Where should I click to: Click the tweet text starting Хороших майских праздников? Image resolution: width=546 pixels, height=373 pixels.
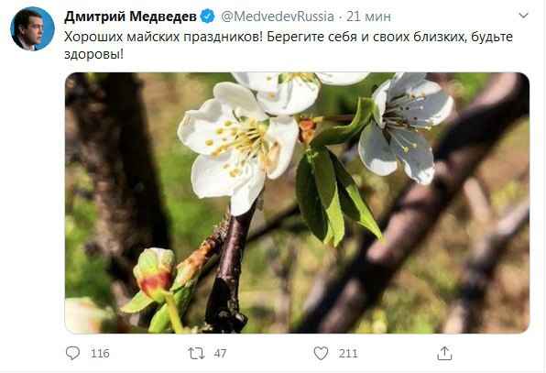(289, 45)
